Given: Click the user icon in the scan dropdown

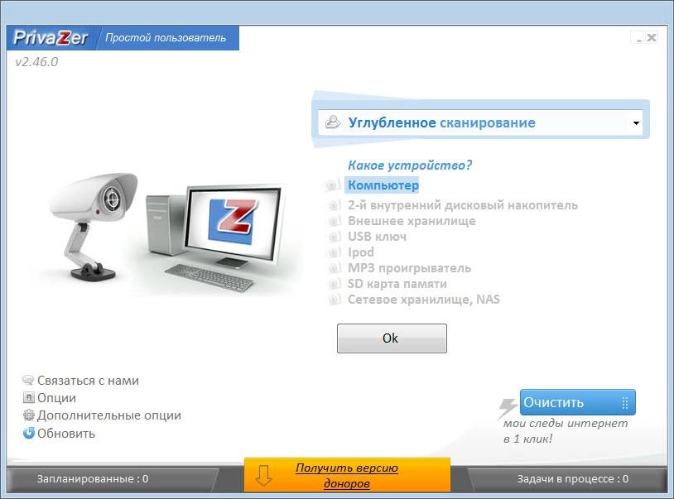Looking at the screenshot, I should 333,122.
